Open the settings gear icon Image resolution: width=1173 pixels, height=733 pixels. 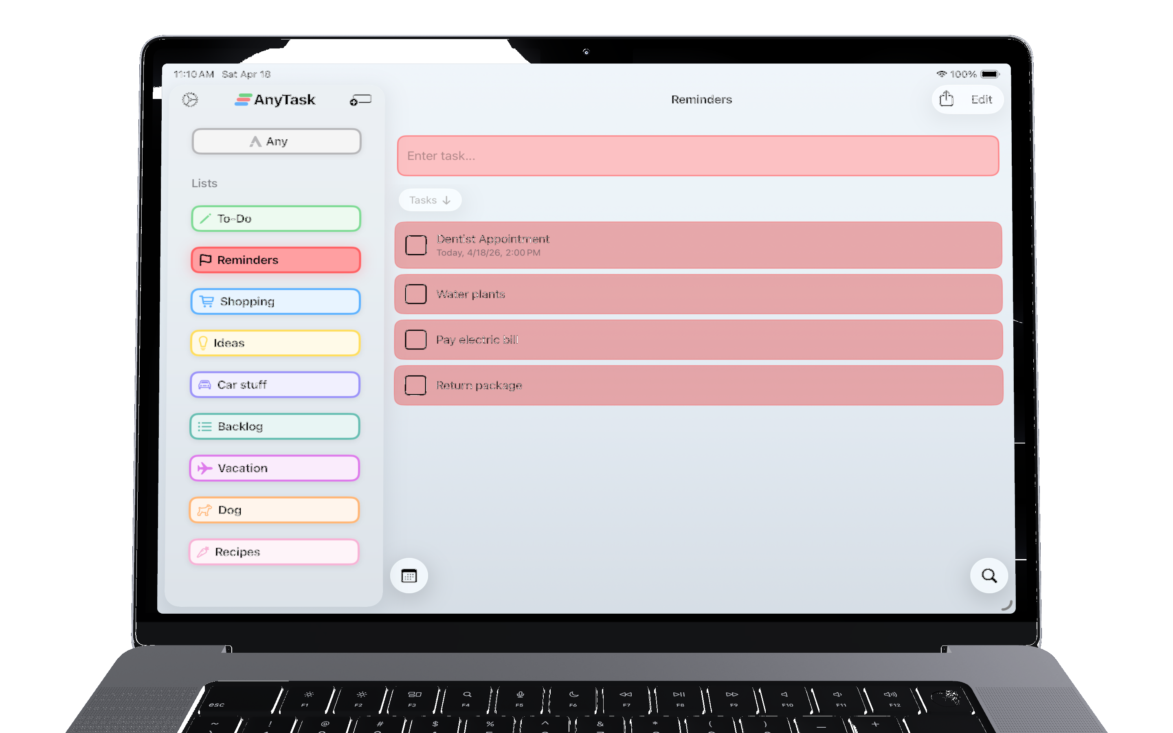point(190,100)
